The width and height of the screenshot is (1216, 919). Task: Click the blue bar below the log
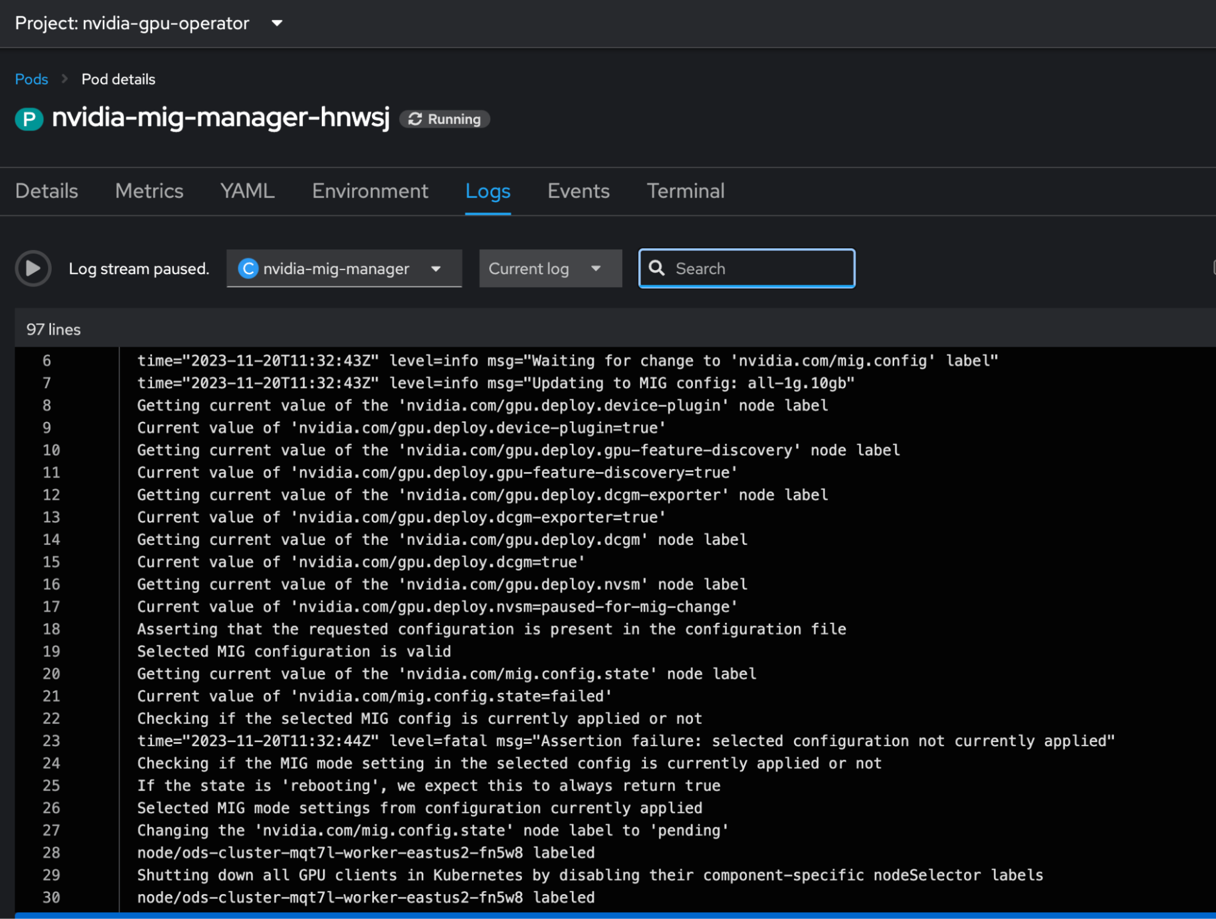click(x=614, y=915)
